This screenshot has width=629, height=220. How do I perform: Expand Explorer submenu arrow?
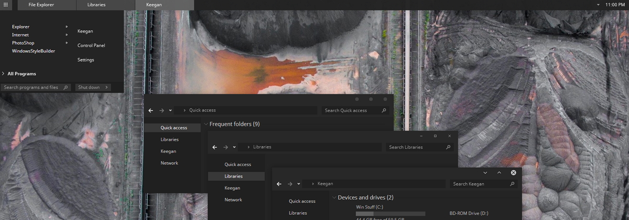[67, 27]
